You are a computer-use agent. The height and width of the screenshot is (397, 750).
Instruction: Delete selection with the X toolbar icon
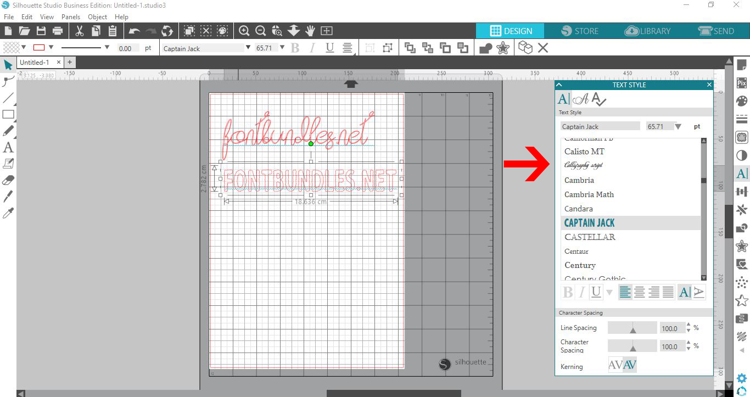click(543, 48)
